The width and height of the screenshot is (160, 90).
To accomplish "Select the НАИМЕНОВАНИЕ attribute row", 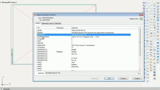I will [84, 37].
